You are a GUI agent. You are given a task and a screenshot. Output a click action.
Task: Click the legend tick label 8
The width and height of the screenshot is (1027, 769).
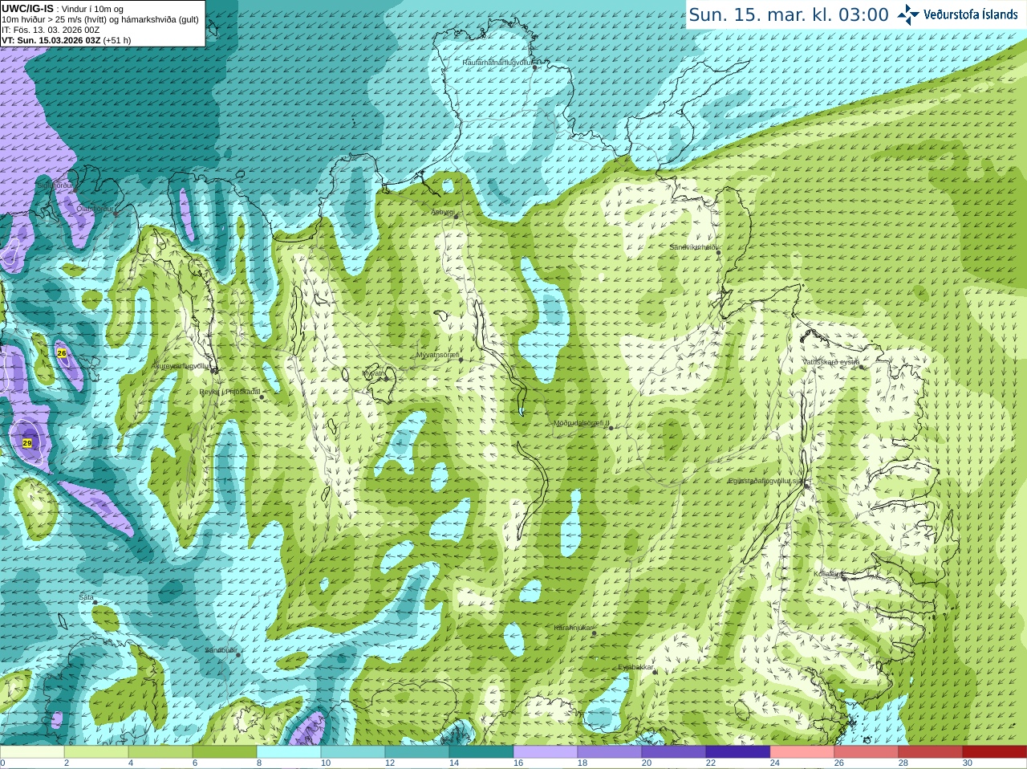pyautogui.click(x=259, y=763)
